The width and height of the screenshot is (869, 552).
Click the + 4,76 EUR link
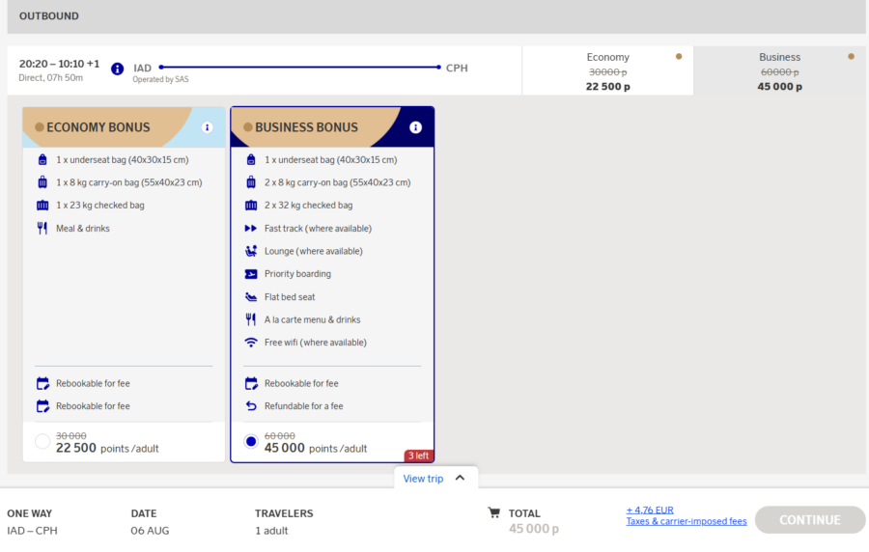[650, 510]
